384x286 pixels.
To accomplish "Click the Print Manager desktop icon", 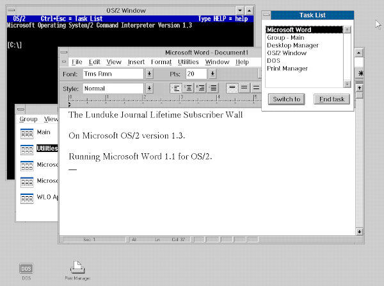I will click(77, 267).
